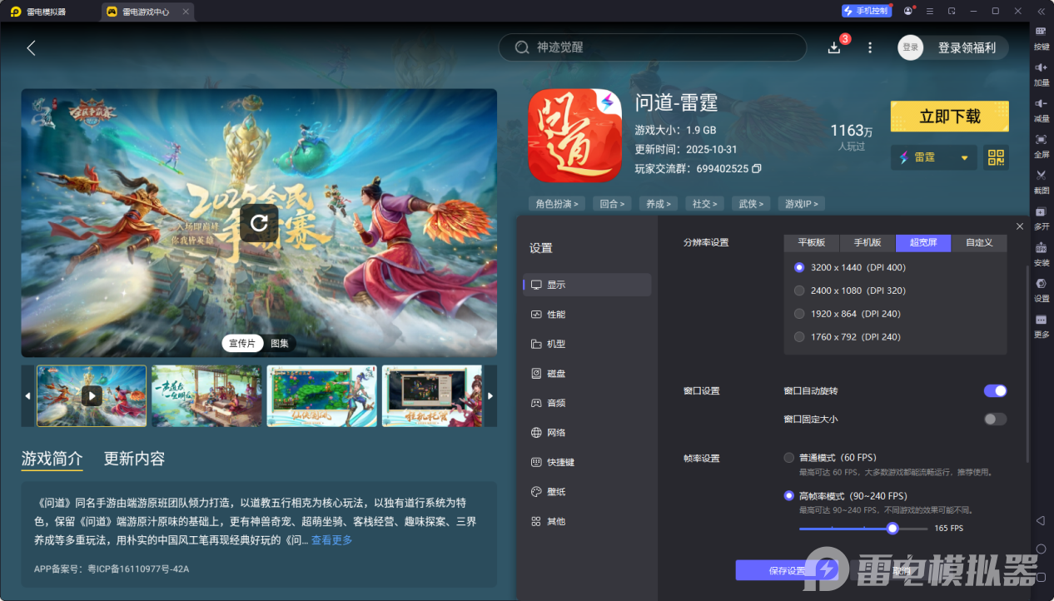Switch to the 平板版 resolution tab
Screen dimensions: 1054x601
click(x=811, y=242)
